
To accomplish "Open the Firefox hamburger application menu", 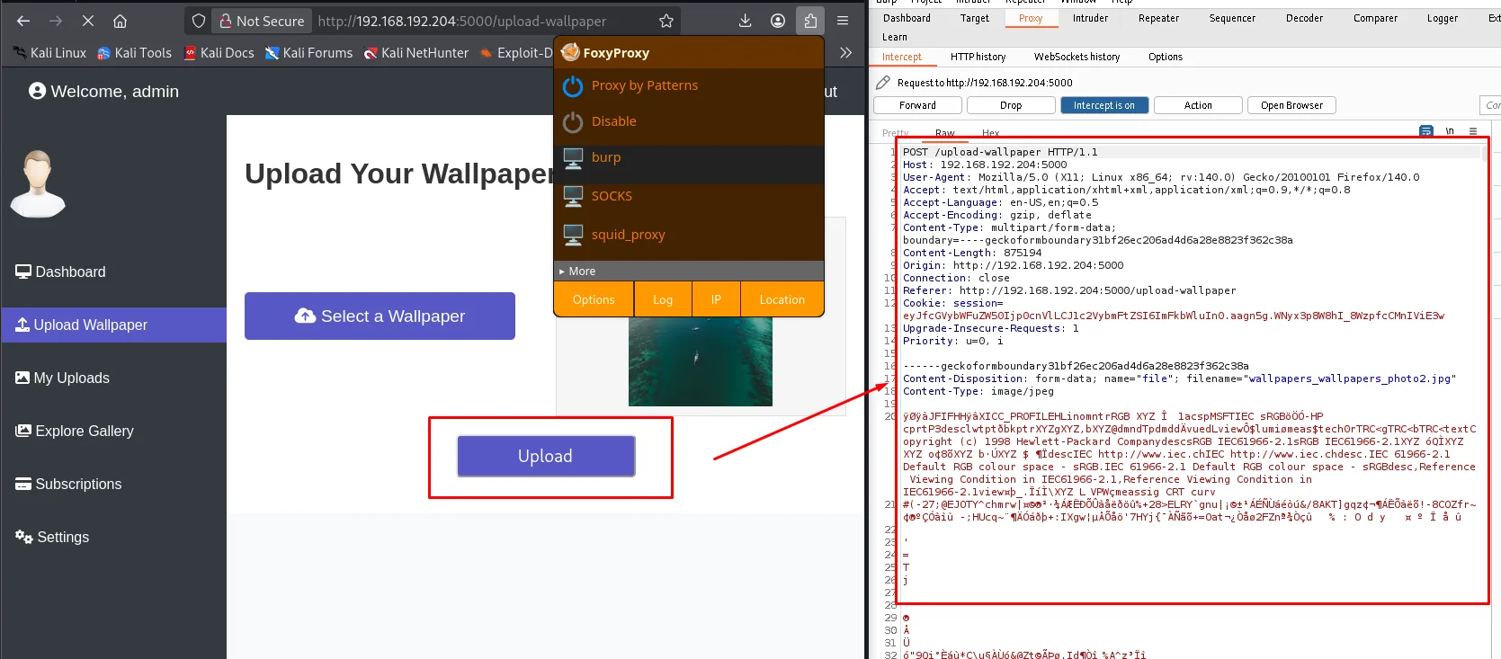I will tap(843, 21).
